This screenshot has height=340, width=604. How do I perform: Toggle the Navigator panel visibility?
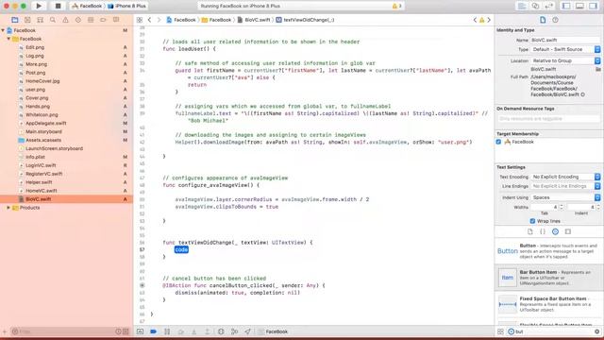tap(566, 6)
